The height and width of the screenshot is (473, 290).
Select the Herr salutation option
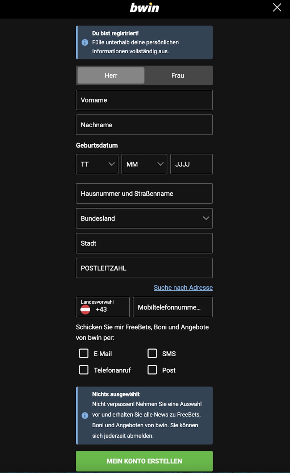(111, 75)
